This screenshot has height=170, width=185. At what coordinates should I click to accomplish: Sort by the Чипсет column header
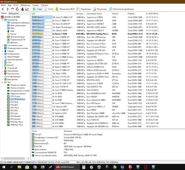119,14
